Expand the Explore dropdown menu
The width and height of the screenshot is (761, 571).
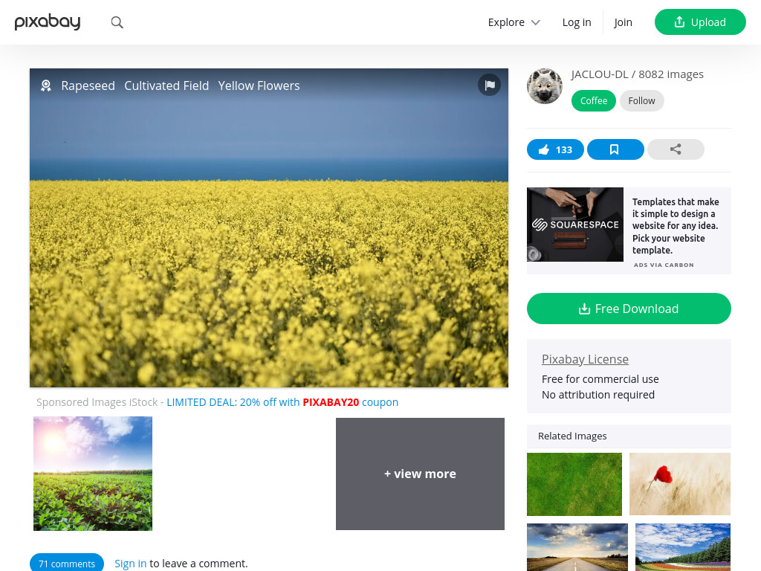[x=514, y=22]
